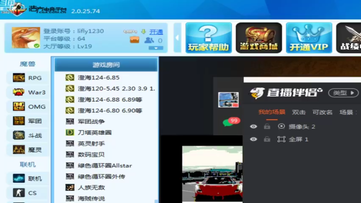Click the green download arrow beside VIP
361x203 pixels.
(x=143, y=32)
